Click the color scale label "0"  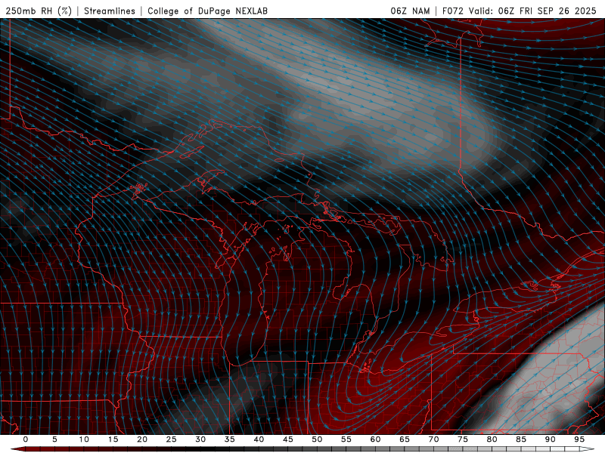(26, 439)
